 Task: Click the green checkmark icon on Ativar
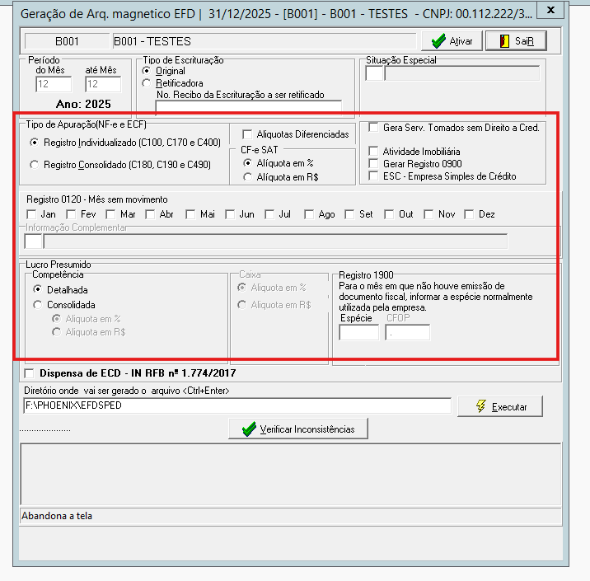438,41
